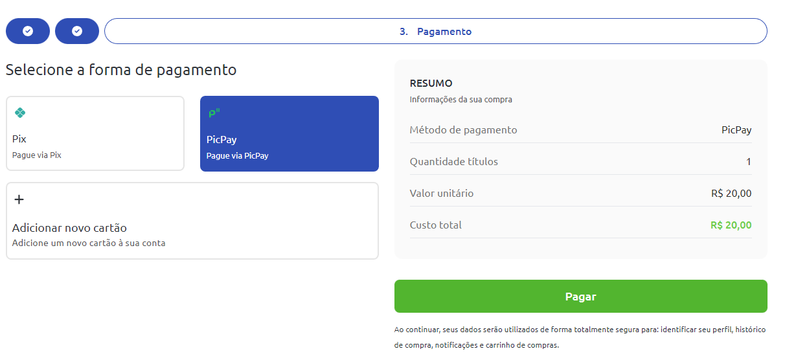
Task: Click the 'Pague via PicPay' subtitle text
Action: (238, 155)
